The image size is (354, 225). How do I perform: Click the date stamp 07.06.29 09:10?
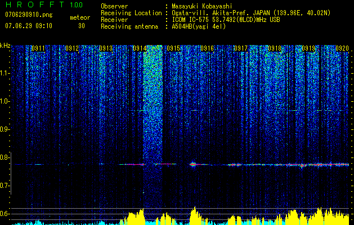pos(29,26)
